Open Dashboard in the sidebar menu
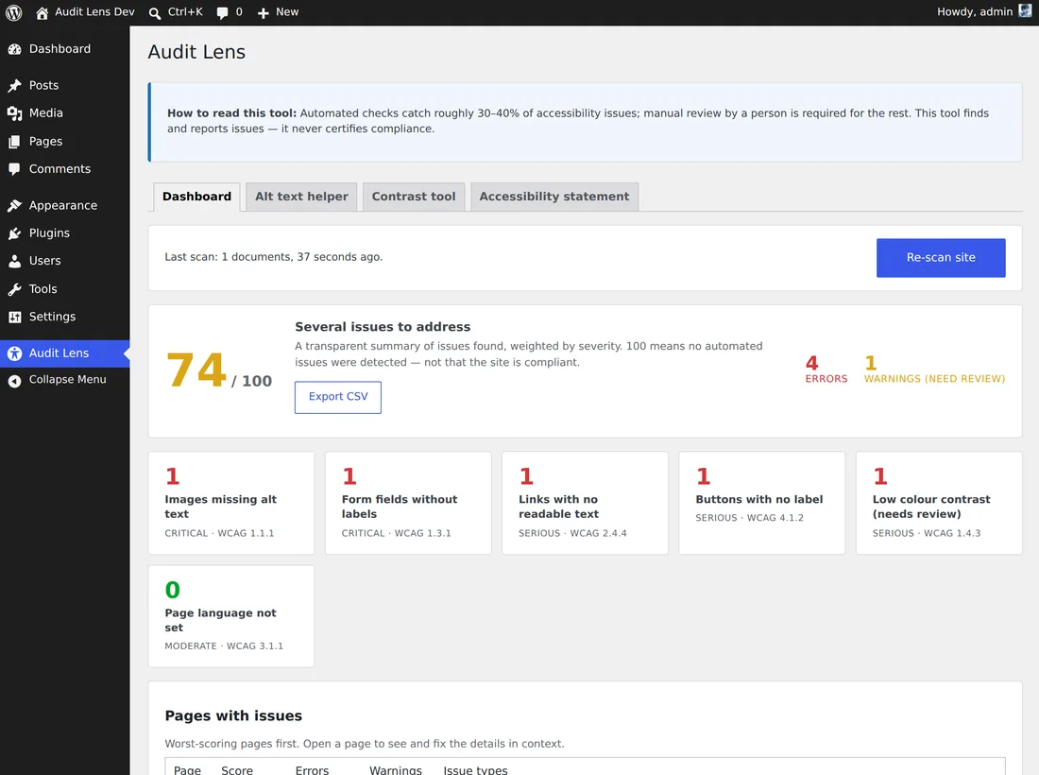1039x775 pixels. (65, 49)
